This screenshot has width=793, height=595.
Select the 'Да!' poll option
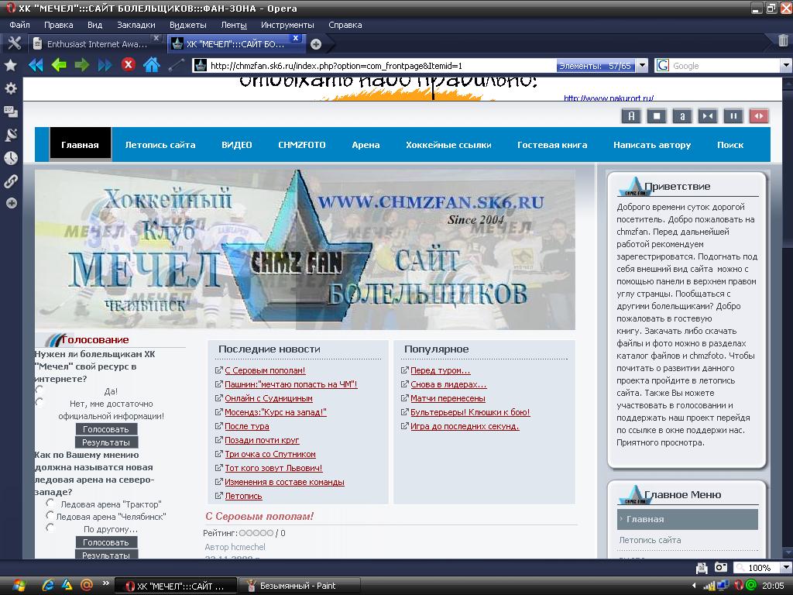click(39, 390)
